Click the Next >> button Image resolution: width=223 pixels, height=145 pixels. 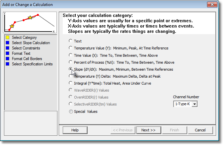click(148, 130)
